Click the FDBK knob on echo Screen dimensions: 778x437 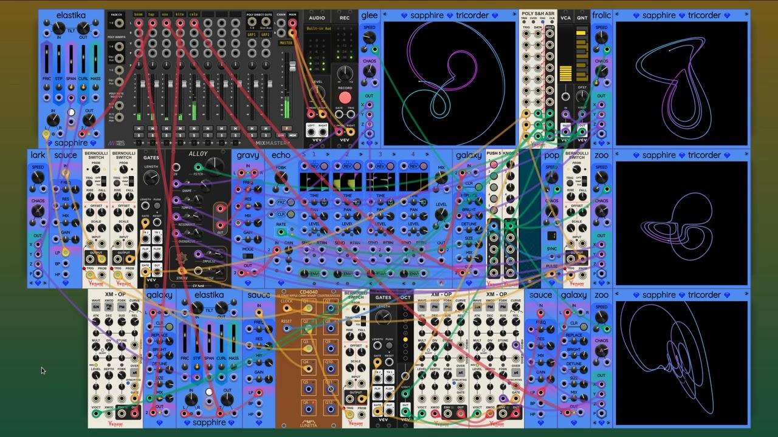pos(281,178)
